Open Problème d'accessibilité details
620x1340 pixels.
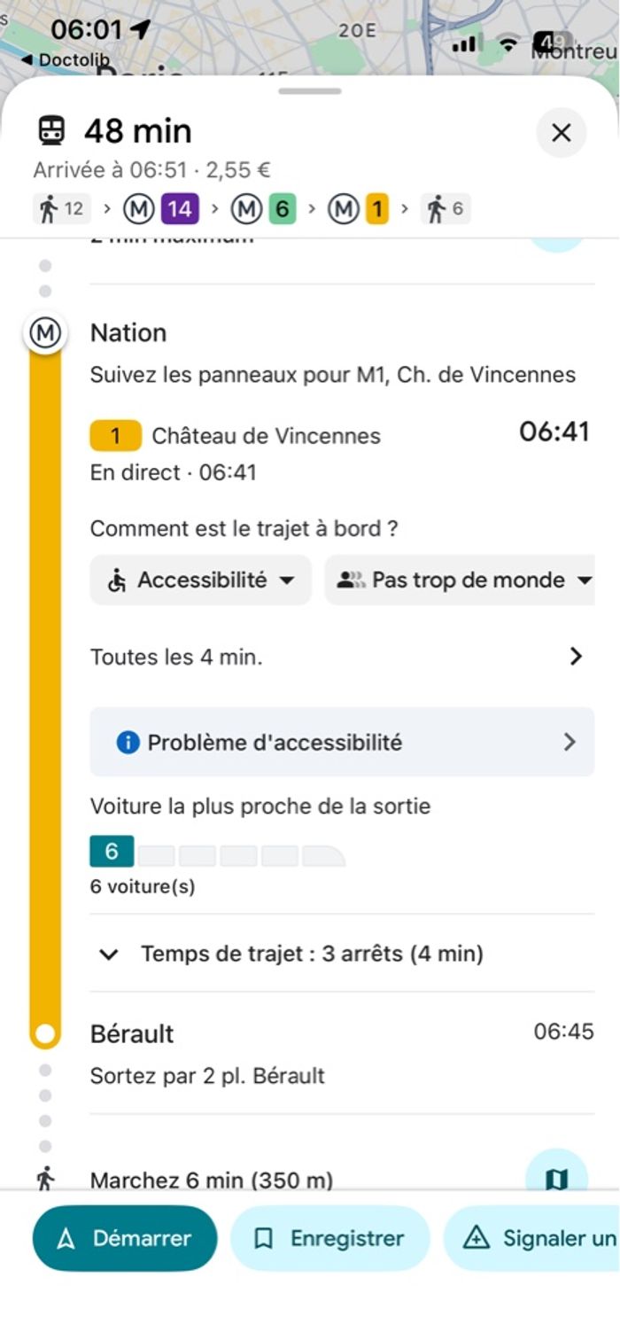coord(342,742)
